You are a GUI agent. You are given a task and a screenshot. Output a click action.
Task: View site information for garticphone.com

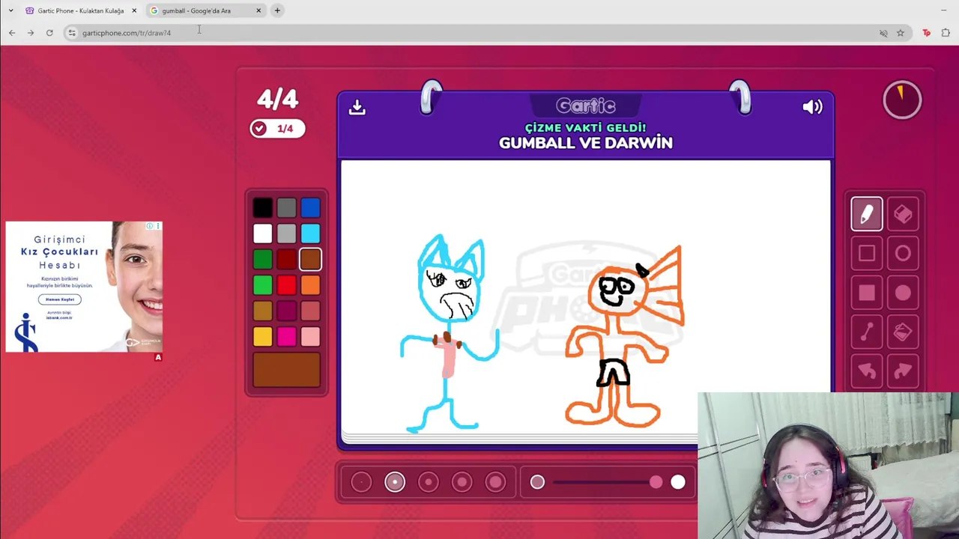[72, 33]
